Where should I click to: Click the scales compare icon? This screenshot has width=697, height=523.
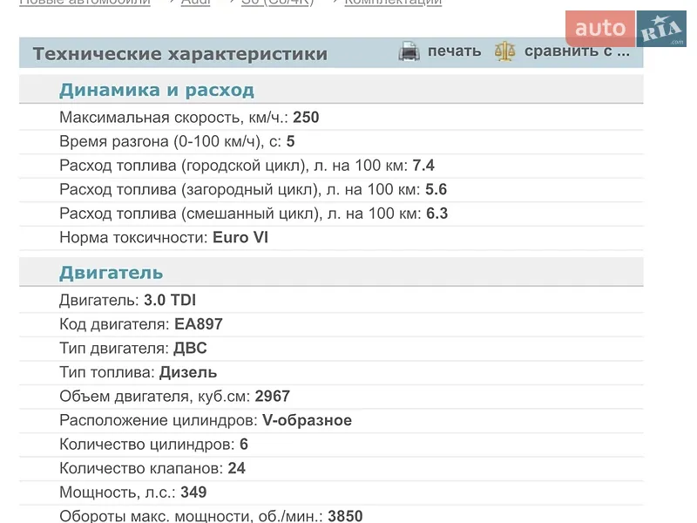click(505, 51)
